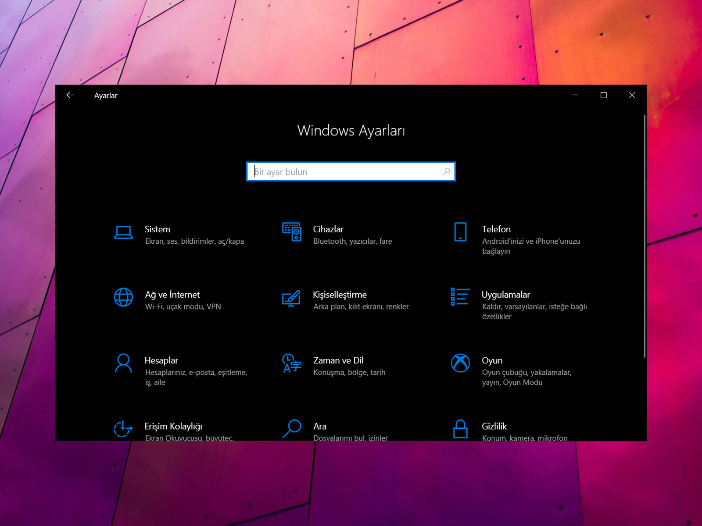Maximize the Ayarlar window
The width and height of the screenshot is (702, 526).
click(603, 95)
